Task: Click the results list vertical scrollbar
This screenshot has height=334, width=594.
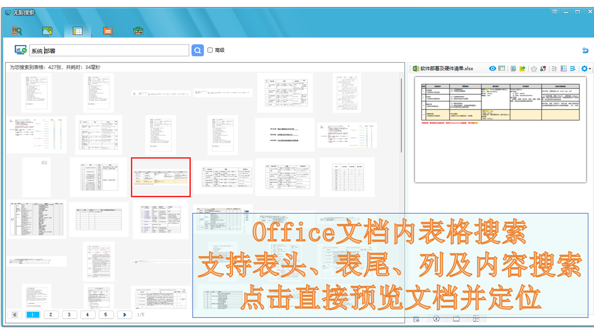Action: (401, 116)
